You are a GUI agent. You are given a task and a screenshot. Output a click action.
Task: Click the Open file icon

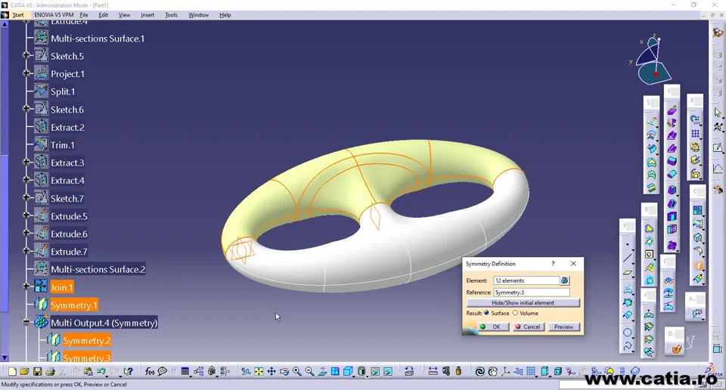coord(24,371)
